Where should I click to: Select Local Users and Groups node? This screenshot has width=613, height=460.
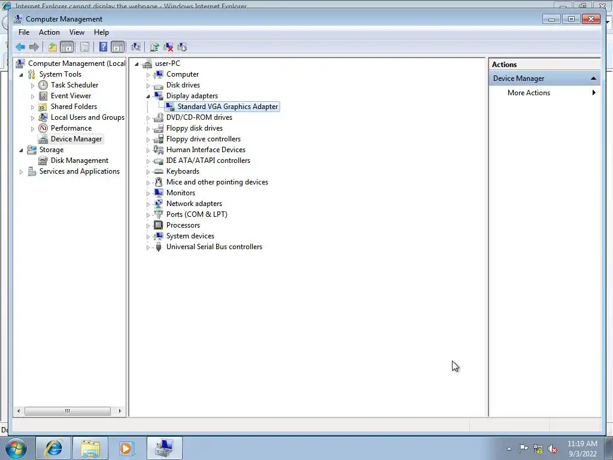[87, 117]
